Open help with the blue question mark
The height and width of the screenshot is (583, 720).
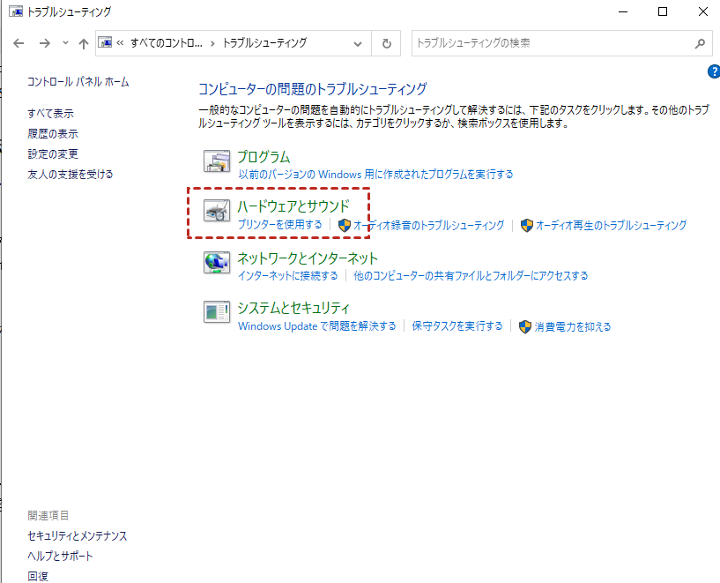click(714, 71)
